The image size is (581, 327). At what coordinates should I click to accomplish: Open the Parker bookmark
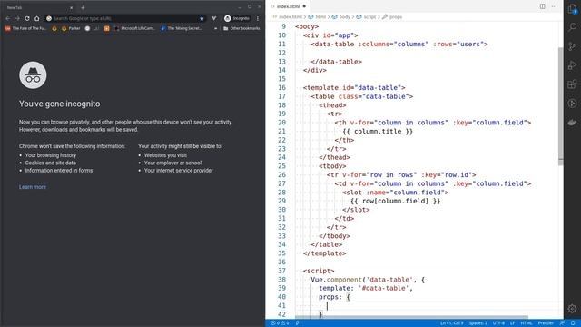pyautogui.click(x=71, y=28)
